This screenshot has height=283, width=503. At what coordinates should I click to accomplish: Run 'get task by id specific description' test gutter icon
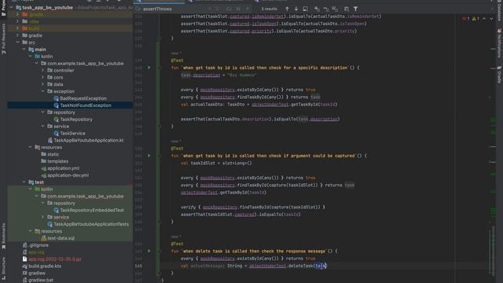[149, 68]
